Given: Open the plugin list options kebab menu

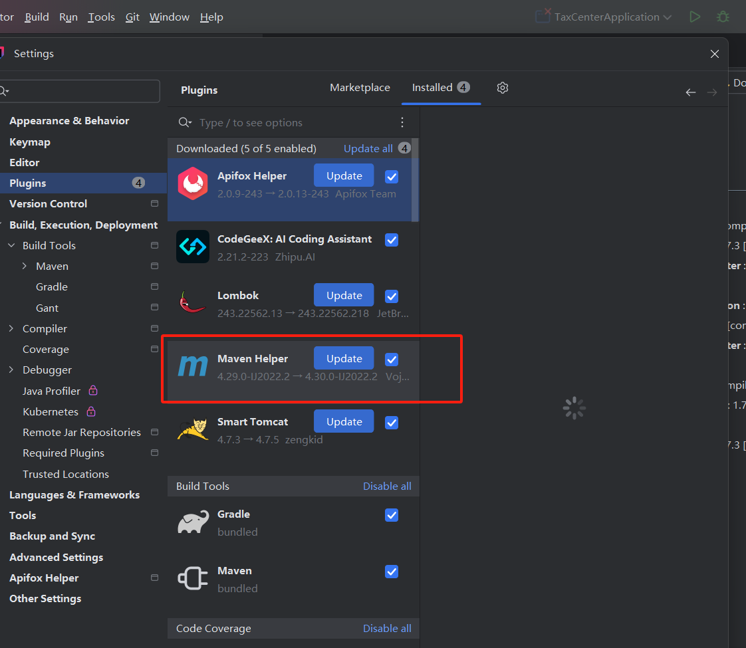Looking at the screenshot, I should (x=402, y=123).
